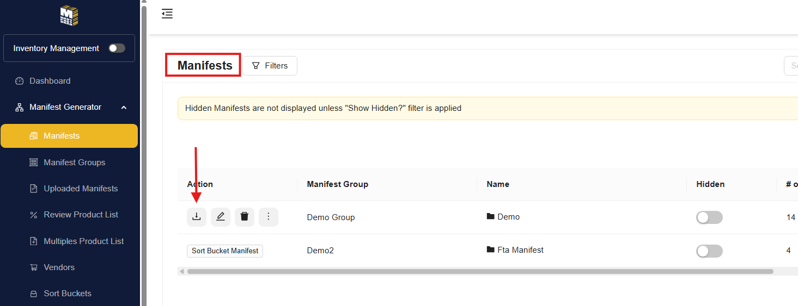Click the Fta Manifest folder icon
Screen dimensions: 798x306
(490, 249)
